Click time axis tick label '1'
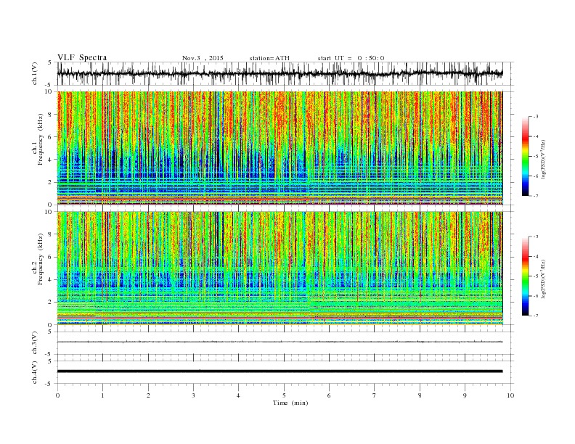The image size is (575, 444). 103,395
